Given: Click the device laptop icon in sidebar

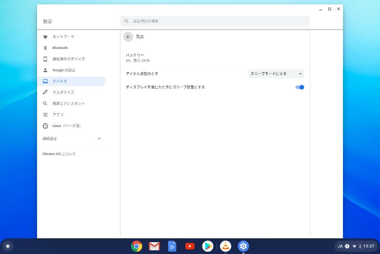Looking at the screenshot, I should (x=45, y=81).
